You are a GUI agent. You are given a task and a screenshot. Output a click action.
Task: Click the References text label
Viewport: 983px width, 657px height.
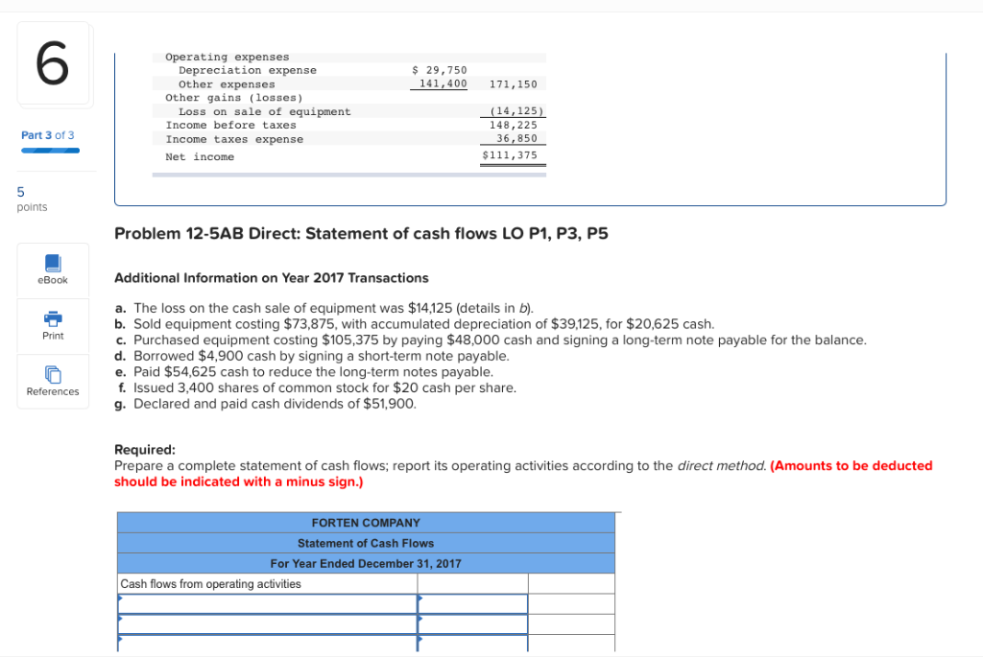tap(53, 391)
